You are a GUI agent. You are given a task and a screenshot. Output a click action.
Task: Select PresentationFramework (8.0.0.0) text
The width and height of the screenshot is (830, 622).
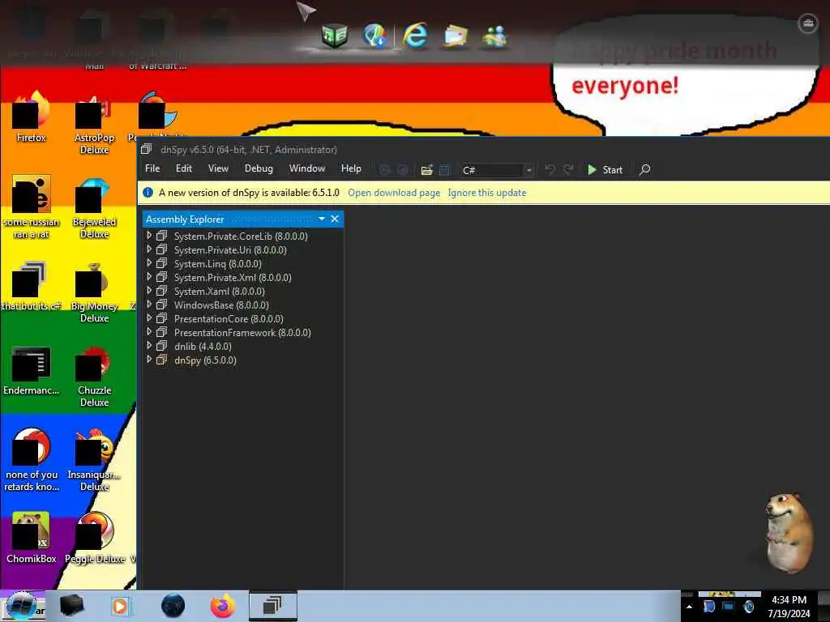(x=242, y=333)
